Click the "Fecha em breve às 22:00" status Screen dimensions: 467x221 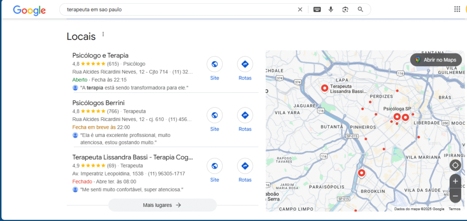tap(101, 127)
